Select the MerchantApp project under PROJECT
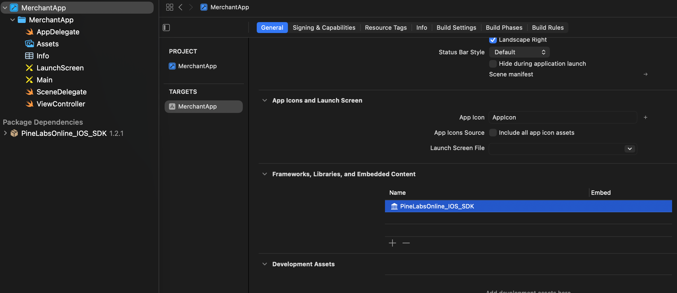The height and width of the screenshot is (293, 677). pyautogui.click(x=197, y=66)
